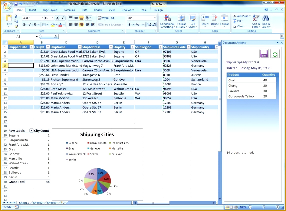Screen dimensions: 286x211
Task: Click the zoom slider handle
Action: pyautogui.click(x=264, y=207)
